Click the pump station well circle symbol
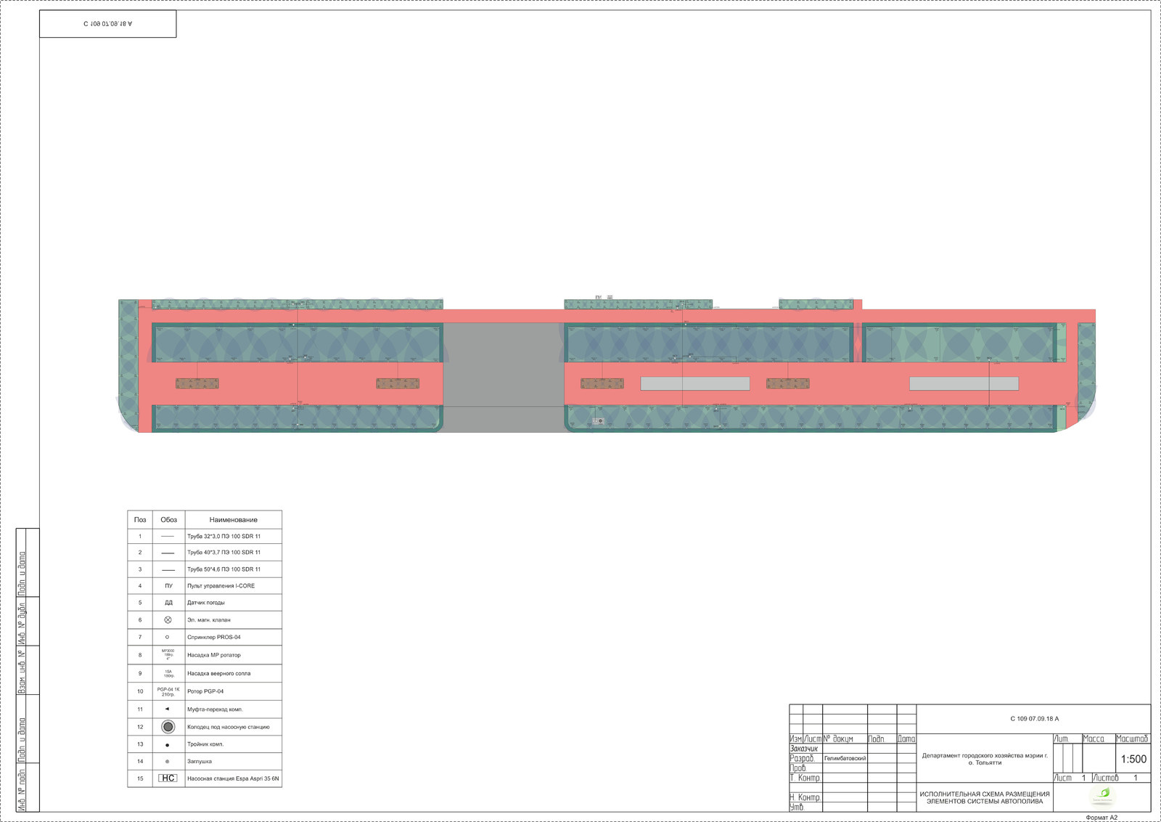The height and width of the screenshot is (822, 1161). tap(168, 727)
